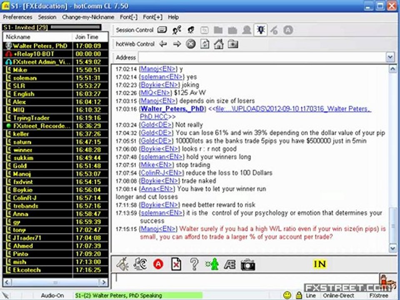Click the document with red X icon
Image resolution: width=400 pixels, height=300 pixels.
tap(176, 264)
